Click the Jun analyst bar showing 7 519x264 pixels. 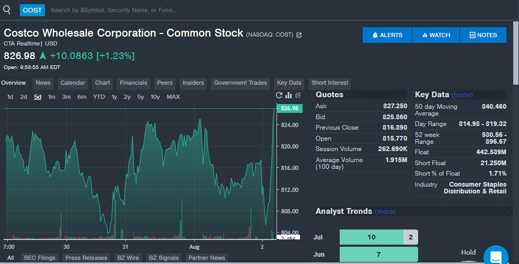click(x=378, y=255)
